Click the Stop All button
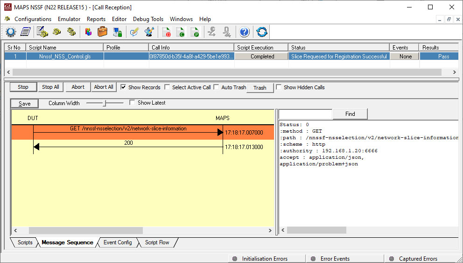Screen dimensions: 463x263 [50, 87]
